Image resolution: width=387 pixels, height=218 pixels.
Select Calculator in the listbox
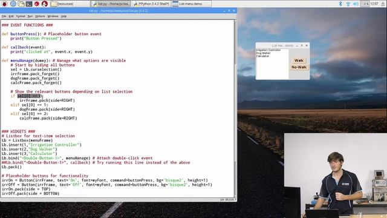[x=262, y=56]
